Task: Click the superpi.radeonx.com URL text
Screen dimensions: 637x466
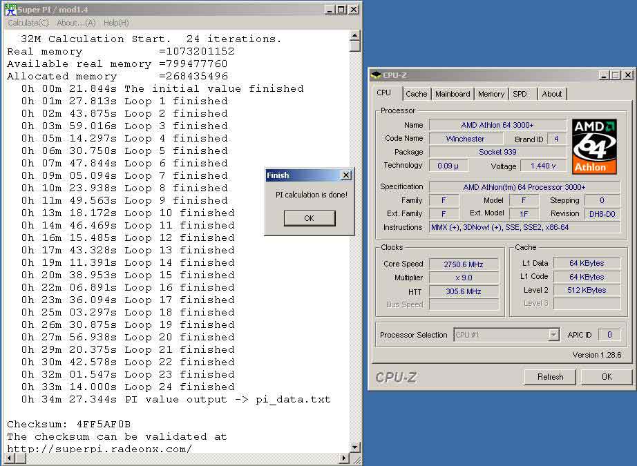Action: pyautogui.click(x=99, y=449)
